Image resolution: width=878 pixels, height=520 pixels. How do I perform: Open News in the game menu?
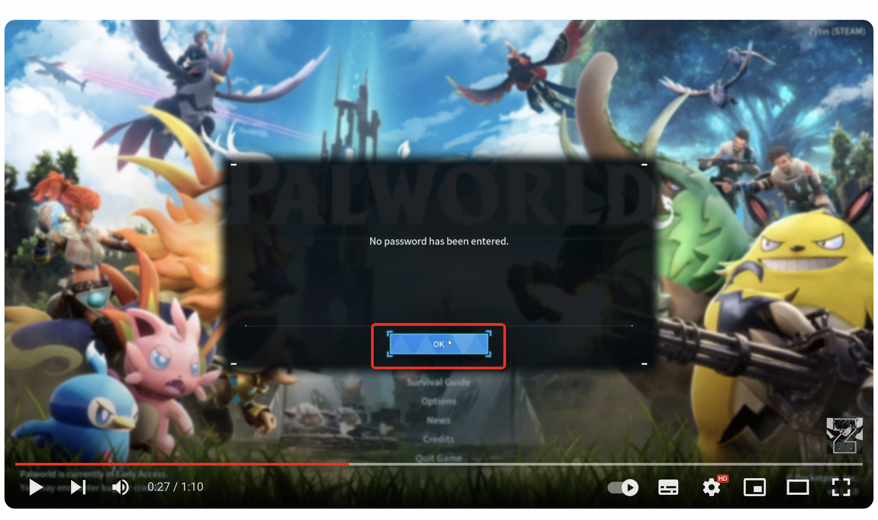point(439,420)
